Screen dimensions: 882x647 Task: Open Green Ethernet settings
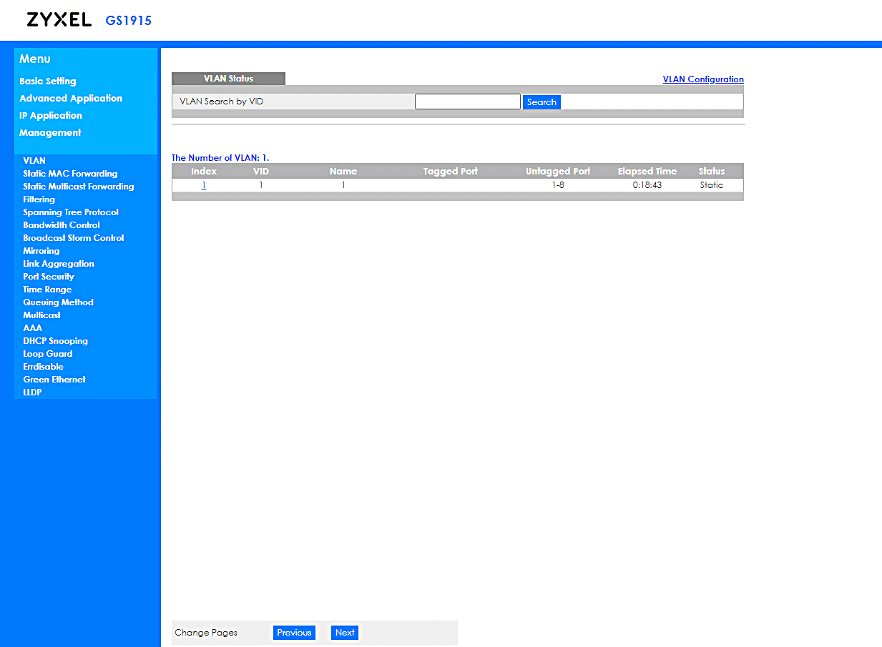[x=54, y=380]
